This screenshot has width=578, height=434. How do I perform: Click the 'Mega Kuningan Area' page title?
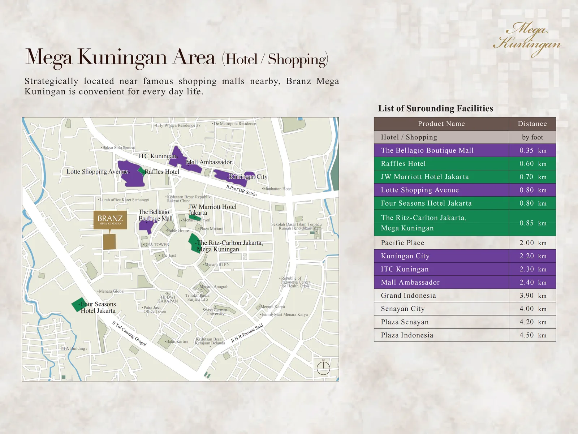tap(120, 57)
